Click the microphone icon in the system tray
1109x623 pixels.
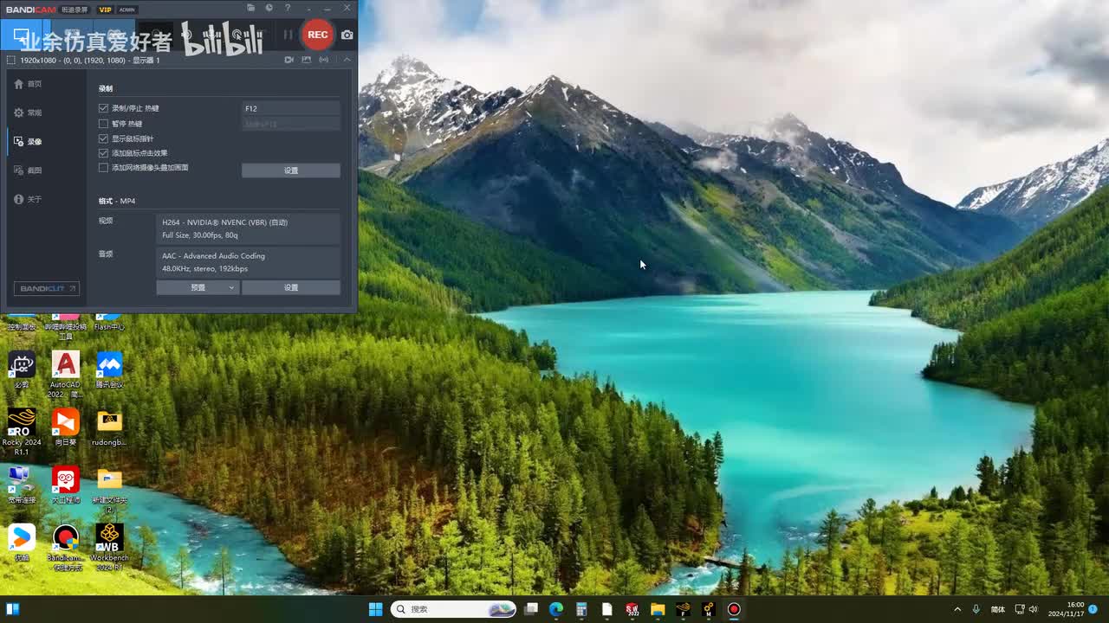coord(976,609)
